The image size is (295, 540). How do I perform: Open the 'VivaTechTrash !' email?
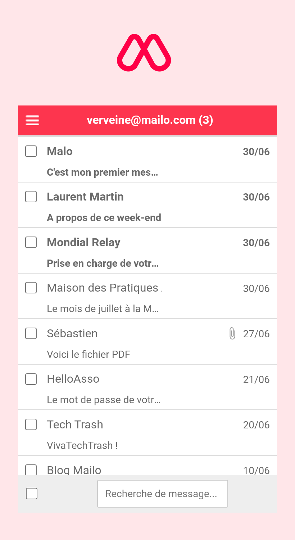(147, 433)
